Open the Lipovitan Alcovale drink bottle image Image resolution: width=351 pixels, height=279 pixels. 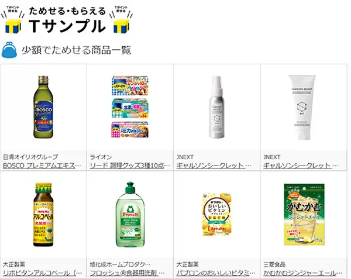point(43,215)
